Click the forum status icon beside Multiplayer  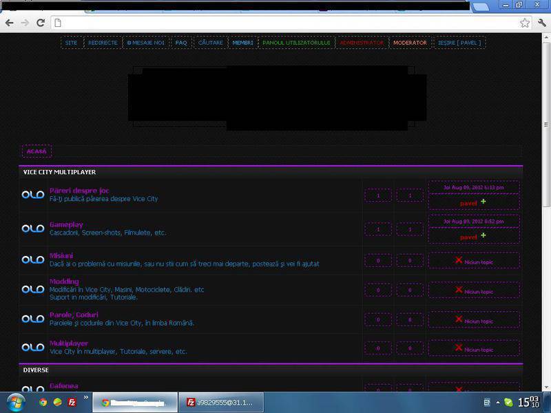[x=33, y=348]
